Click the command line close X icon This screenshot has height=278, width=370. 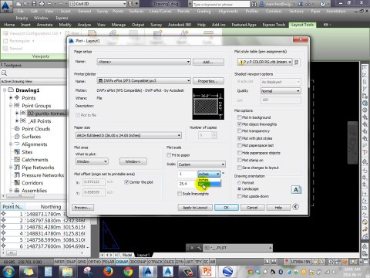(192, 248)
